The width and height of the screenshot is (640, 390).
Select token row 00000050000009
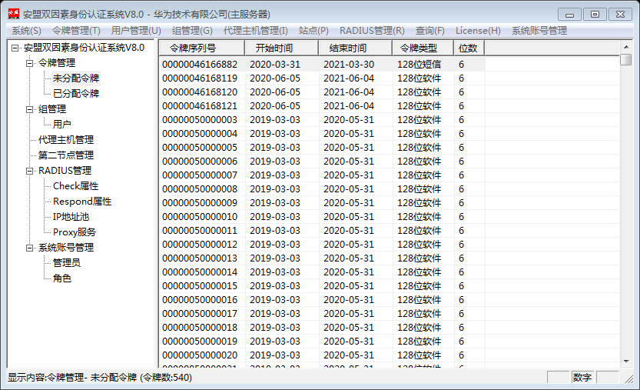click(x=322, y=203)
